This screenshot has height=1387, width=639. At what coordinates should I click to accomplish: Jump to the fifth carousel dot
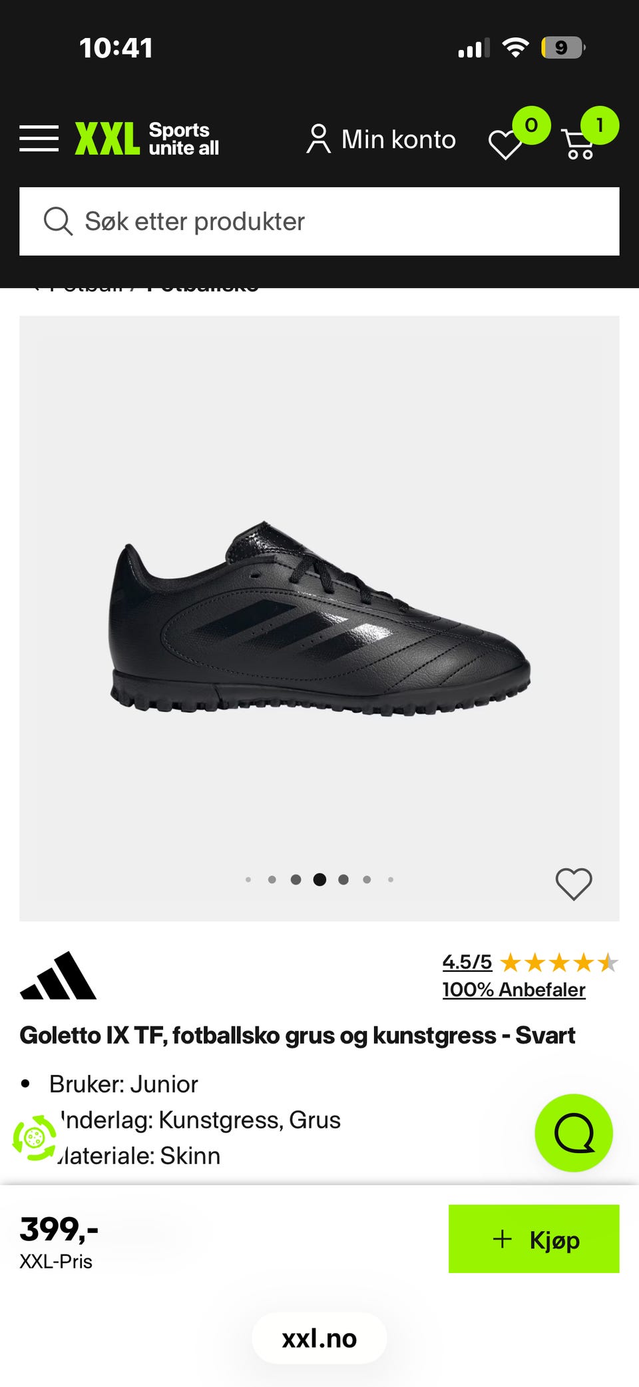coord(343,880)
